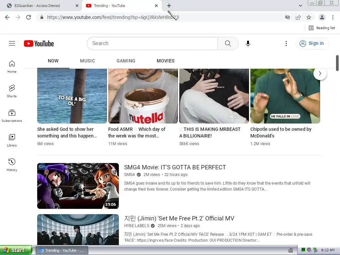Click the browser address bar URL
340x255 pixels.
[x=113, y=17]
